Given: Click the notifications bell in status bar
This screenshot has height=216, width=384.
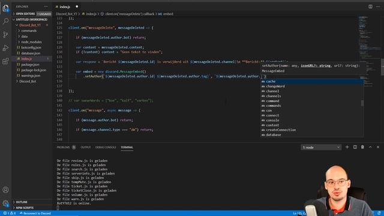Looking at the screenshot, I should tap(379, 214).
